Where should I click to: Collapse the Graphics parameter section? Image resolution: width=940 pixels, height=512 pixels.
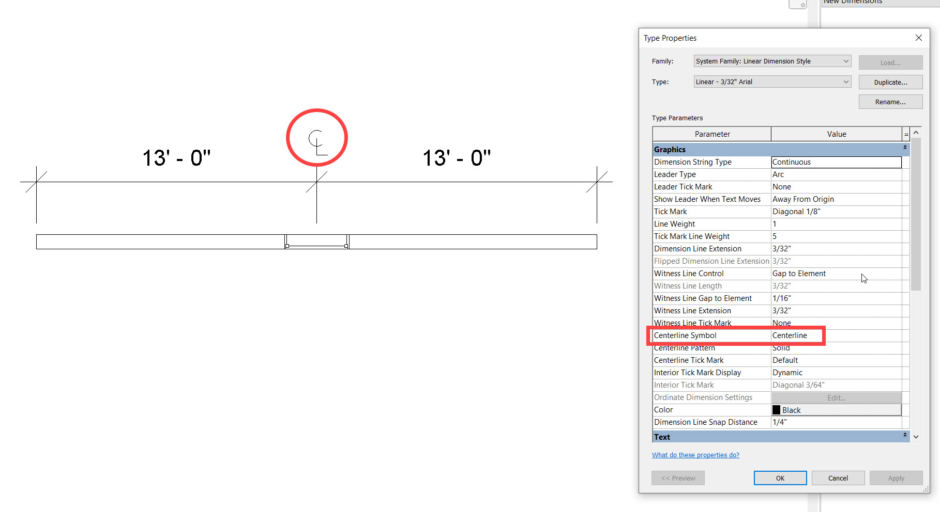pos(904,149)
